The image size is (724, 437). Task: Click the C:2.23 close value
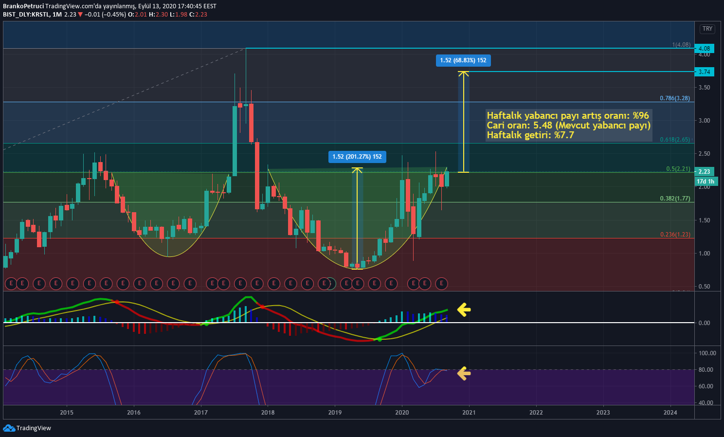[199, 15]
